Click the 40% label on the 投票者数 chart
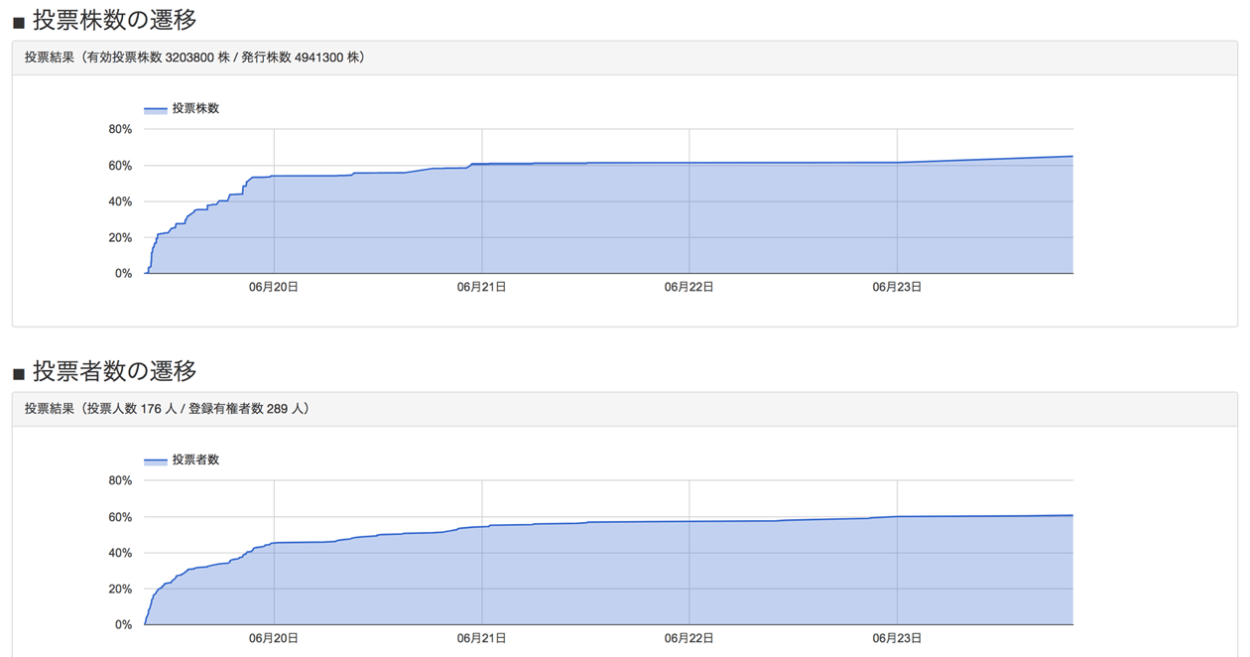Image resolution: width=1250 pixels, height=657 pixels. tap(120, 553)
